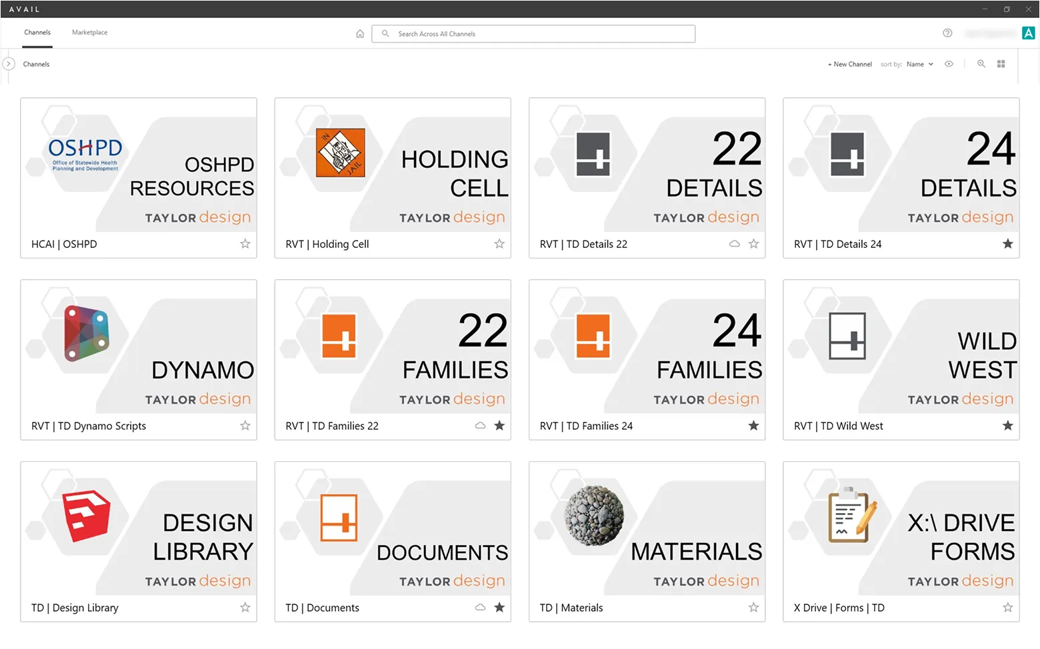Click cloud icon on TD Details 22

[x=735, y=244]
